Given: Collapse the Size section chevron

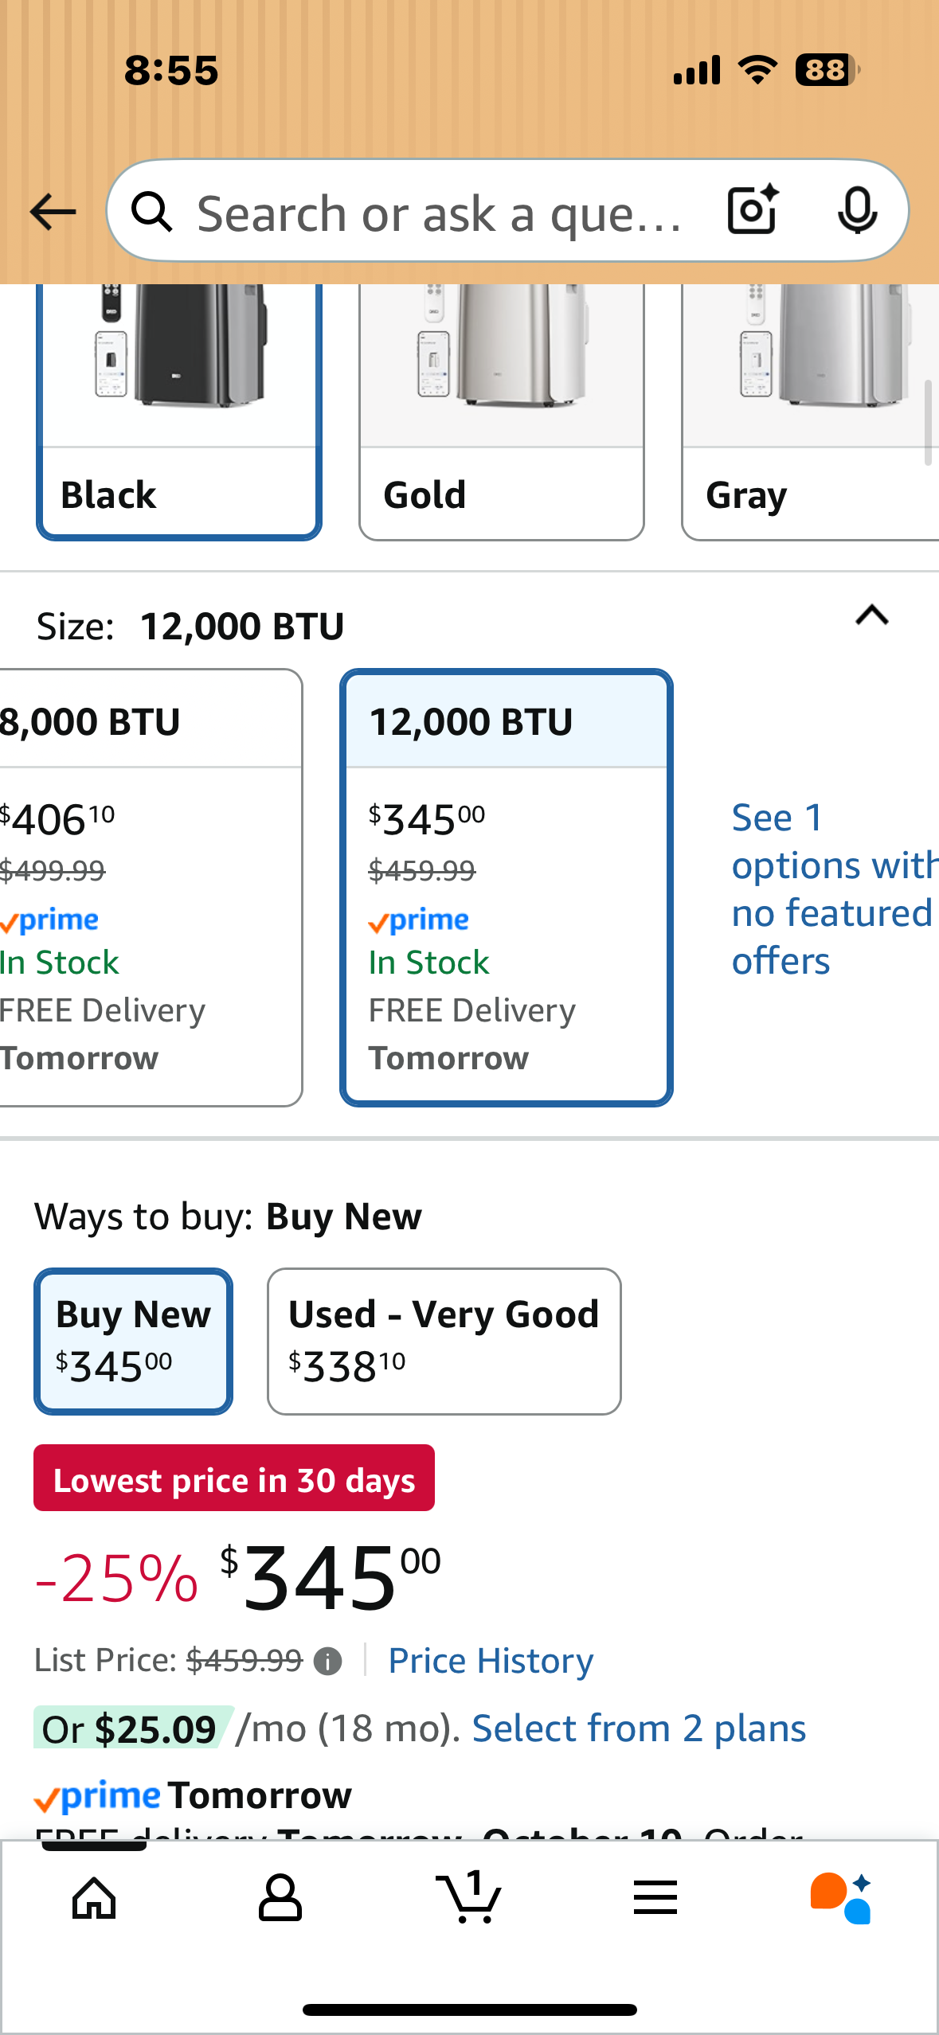Looking at the screenshot, I should tap(871, 615).
